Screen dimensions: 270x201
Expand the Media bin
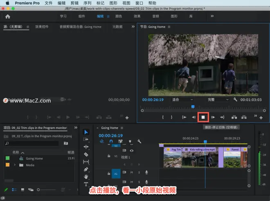pyautogui.click(x=15, y=165)
